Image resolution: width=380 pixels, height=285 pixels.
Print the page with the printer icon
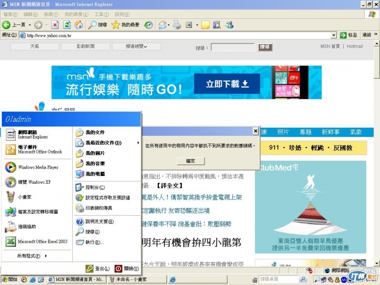click(x=177, y=25)
